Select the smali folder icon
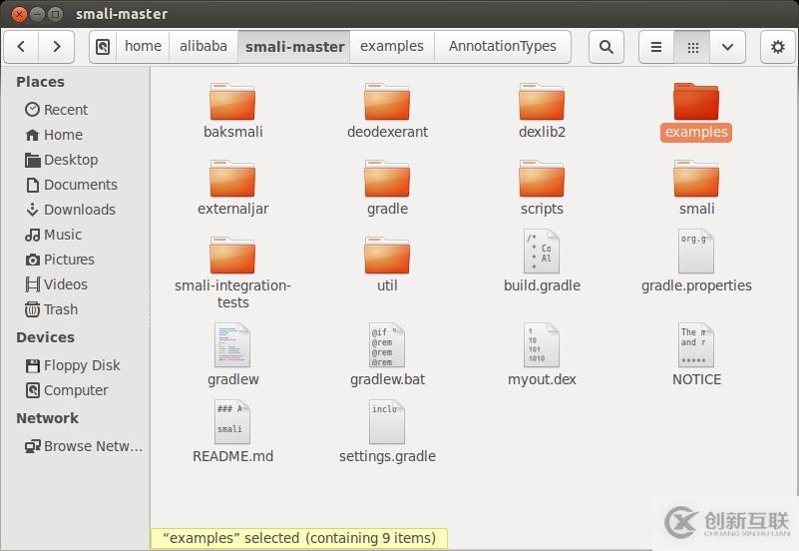Screen dimensions: 799x551 click(x=696, y=179)
